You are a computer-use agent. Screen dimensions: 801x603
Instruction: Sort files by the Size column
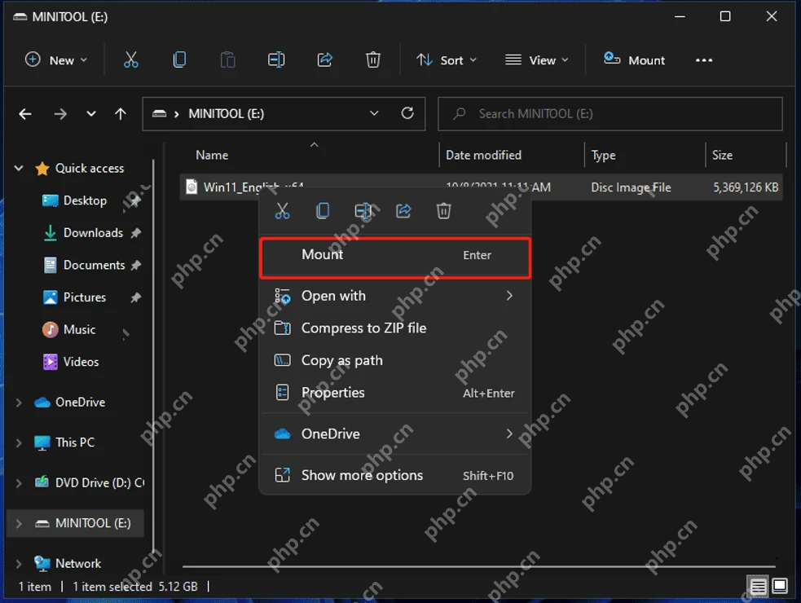click(722, 155)
